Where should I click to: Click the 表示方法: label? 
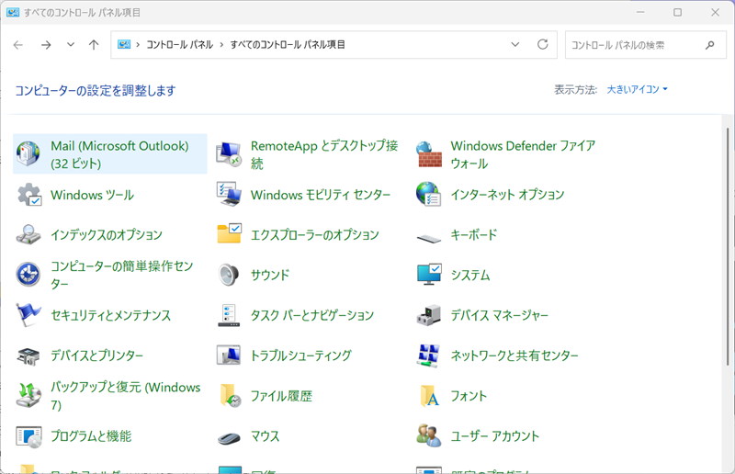(x=576, y=89)
